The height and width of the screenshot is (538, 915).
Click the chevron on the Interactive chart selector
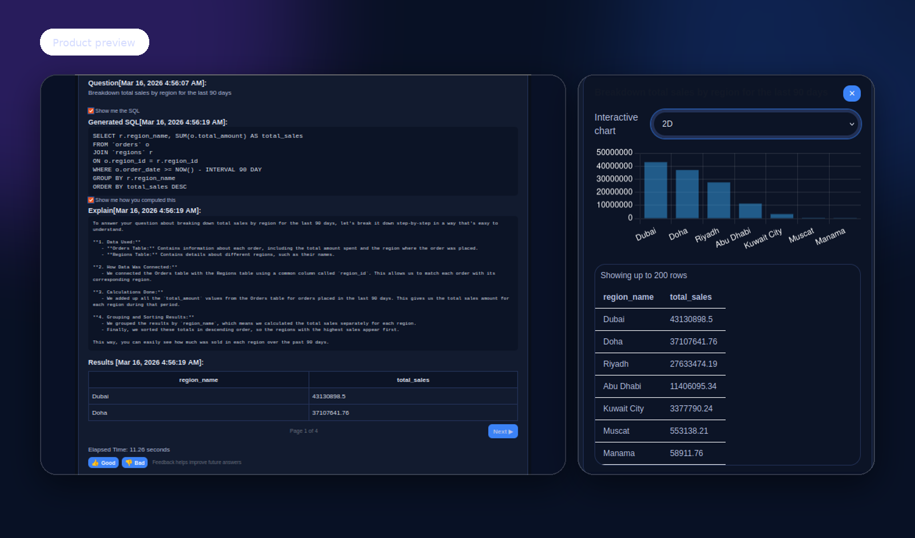click(852, 124)
